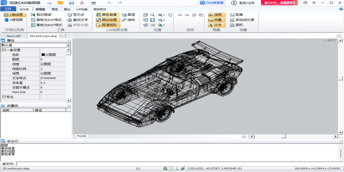Click the 查找文字 find text tool
344x172 pixels.
click(x=78, y=20)
